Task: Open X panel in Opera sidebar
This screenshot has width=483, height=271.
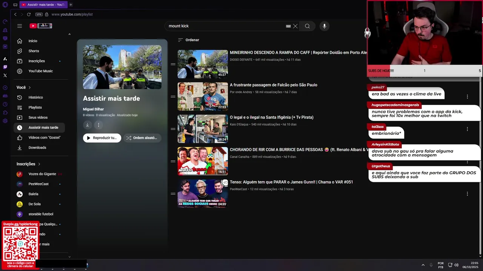Action: pyautogui.click(x=5, y=75)
